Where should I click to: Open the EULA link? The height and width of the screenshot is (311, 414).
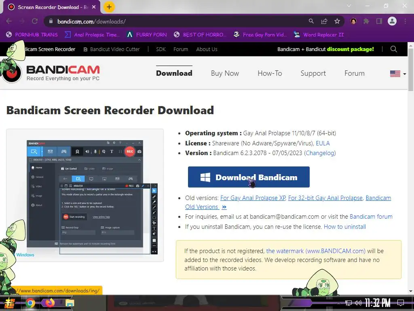(x=323, y=143)
